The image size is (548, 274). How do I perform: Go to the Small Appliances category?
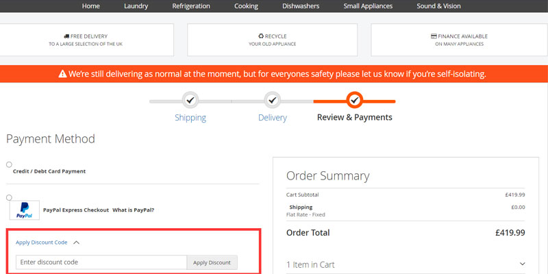(x=369, y=6)
